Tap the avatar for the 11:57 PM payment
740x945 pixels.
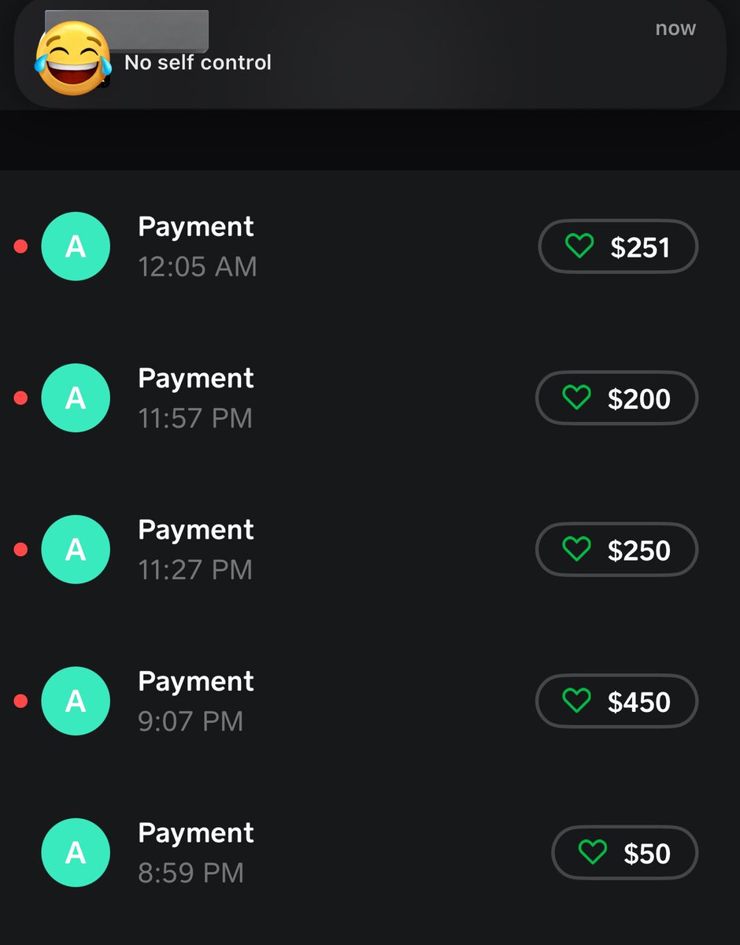tap(76, 398)
